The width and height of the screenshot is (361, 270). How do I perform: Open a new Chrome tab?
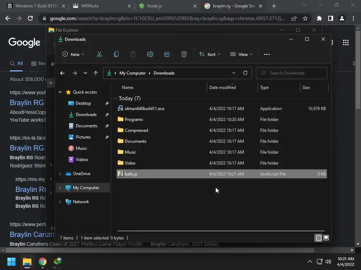tap(274, 6)
